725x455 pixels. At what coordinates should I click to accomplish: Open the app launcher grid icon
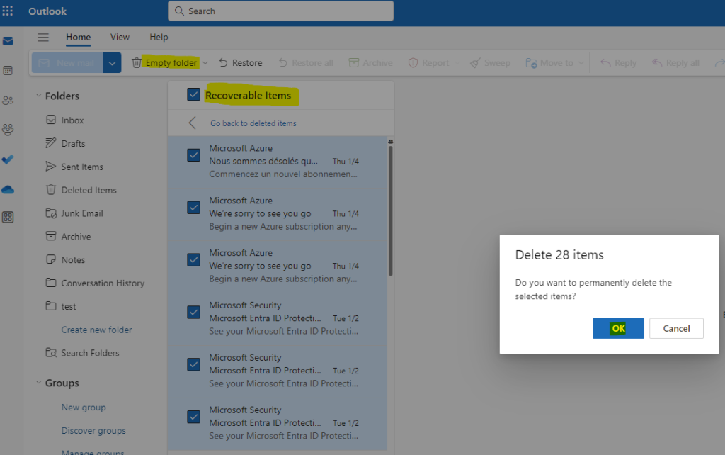click(8, 11)
